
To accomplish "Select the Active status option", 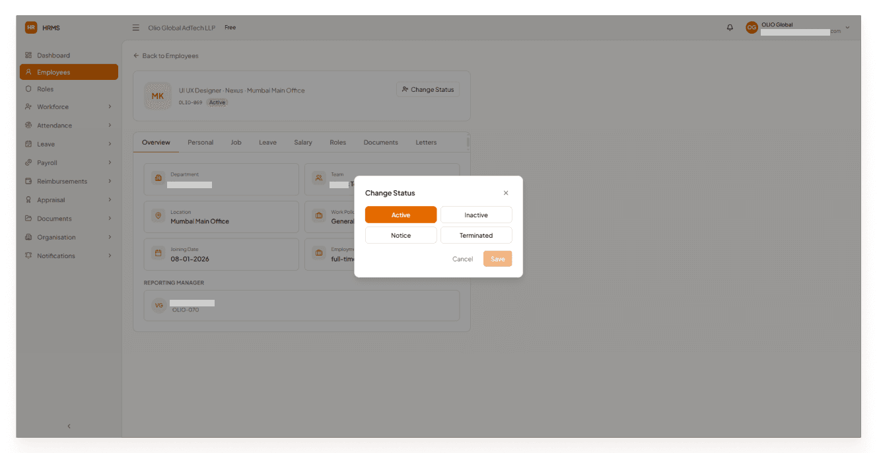I will [401, 215].
